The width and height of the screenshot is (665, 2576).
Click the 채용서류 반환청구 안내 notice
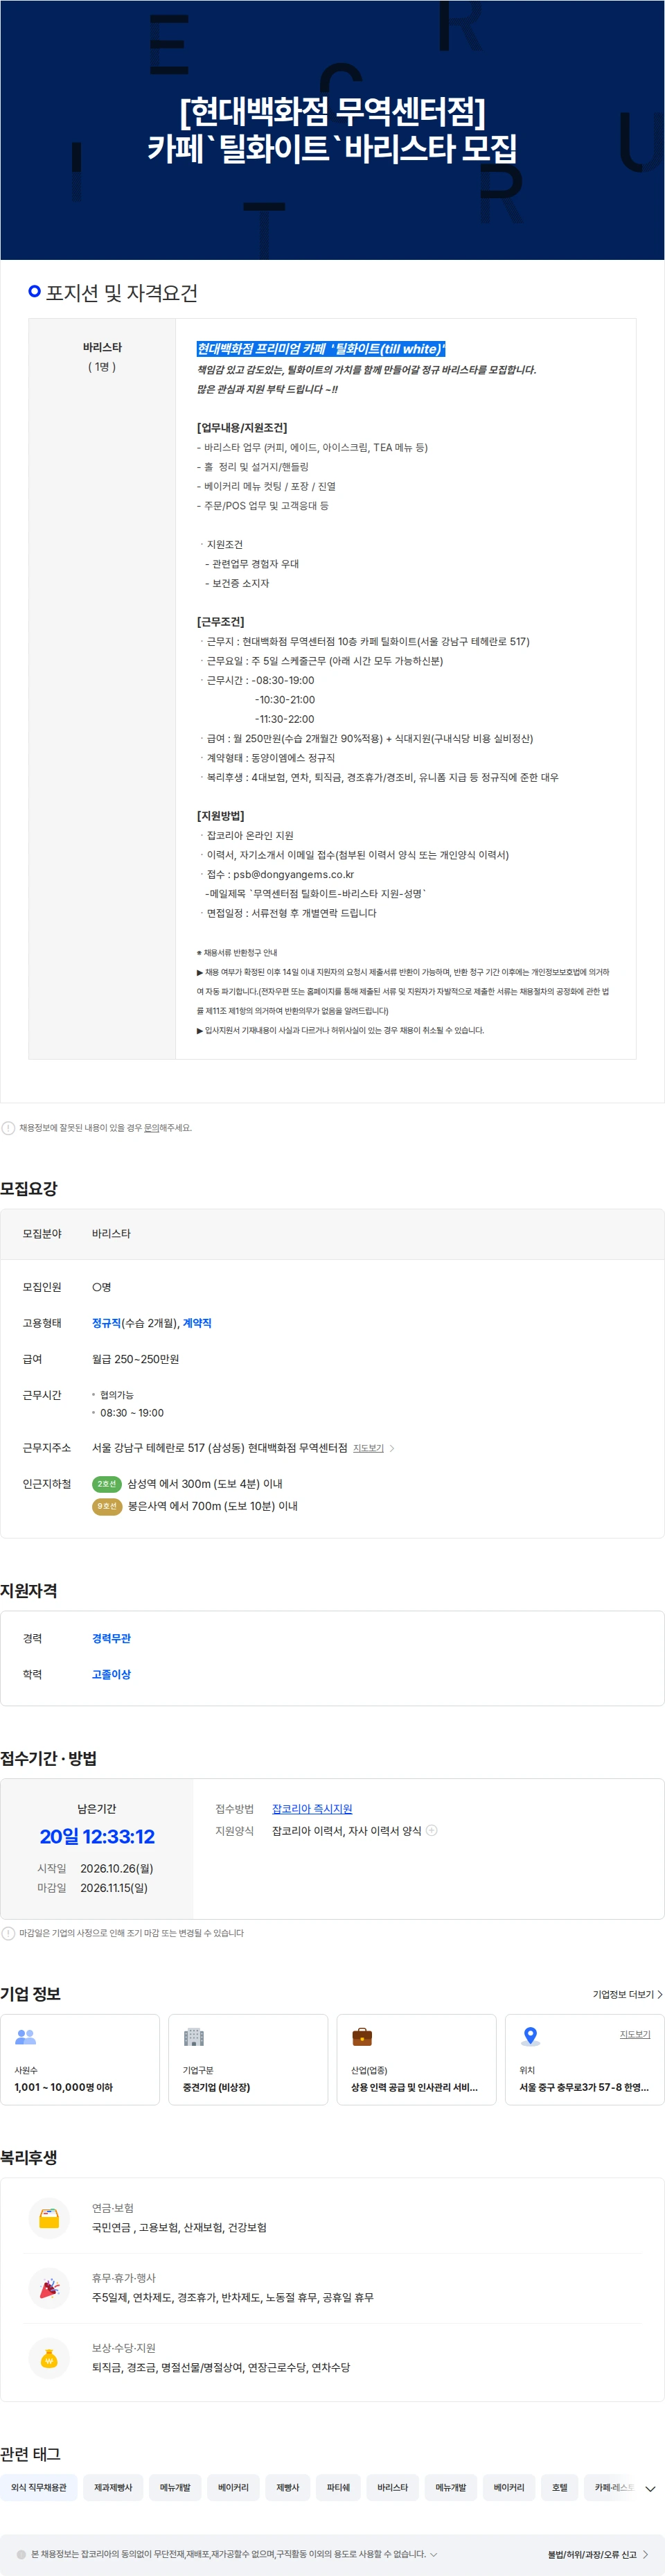(237, 953)
